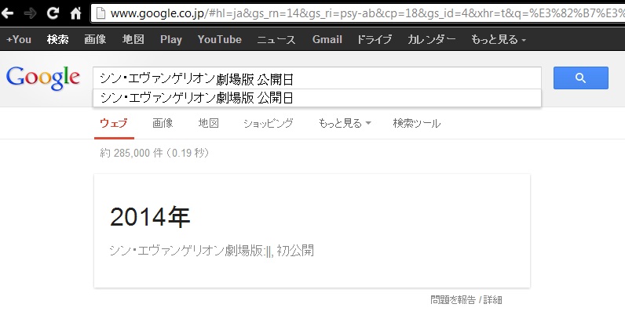Expand the black bar もっと見る menu
The width and height of the screenshot is (625, 322).
(498, 39)
